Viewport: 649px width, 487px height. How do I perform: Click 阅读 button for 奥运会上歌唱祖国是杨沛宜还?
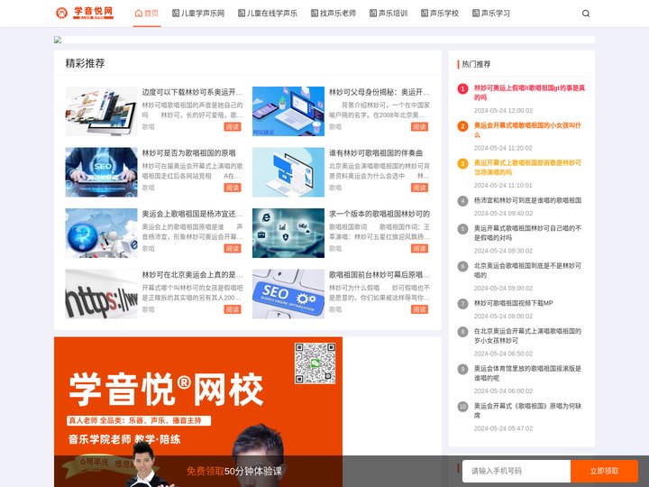click(x=233, y=249)
